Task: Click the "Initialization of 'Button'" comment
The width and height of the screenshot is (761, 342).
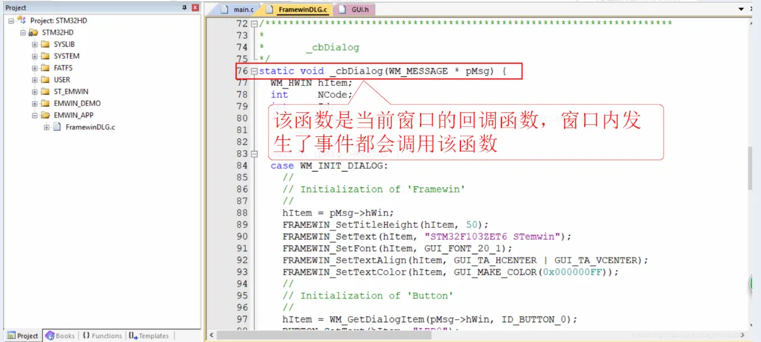Action: coord(368,295)
